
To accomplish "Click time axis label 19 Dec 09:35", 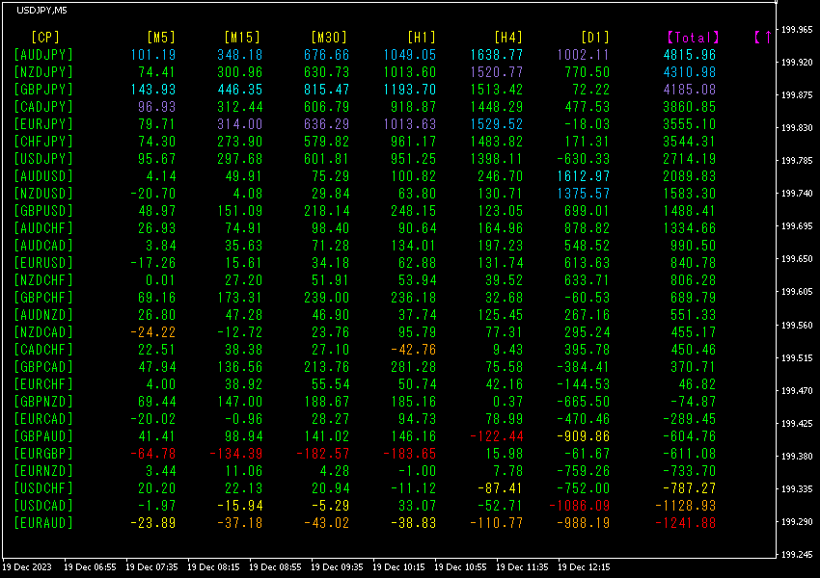I will (337, 567).
